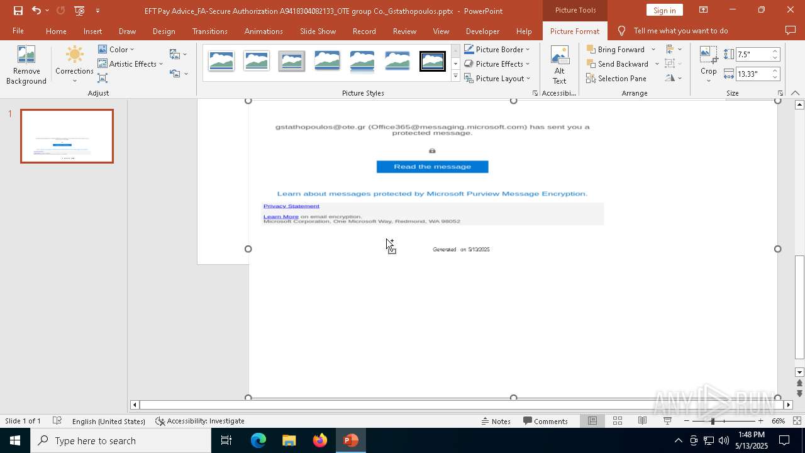805x453 pixels.
Task: Click the Read the message button in the slide
Action: (432, 167)
